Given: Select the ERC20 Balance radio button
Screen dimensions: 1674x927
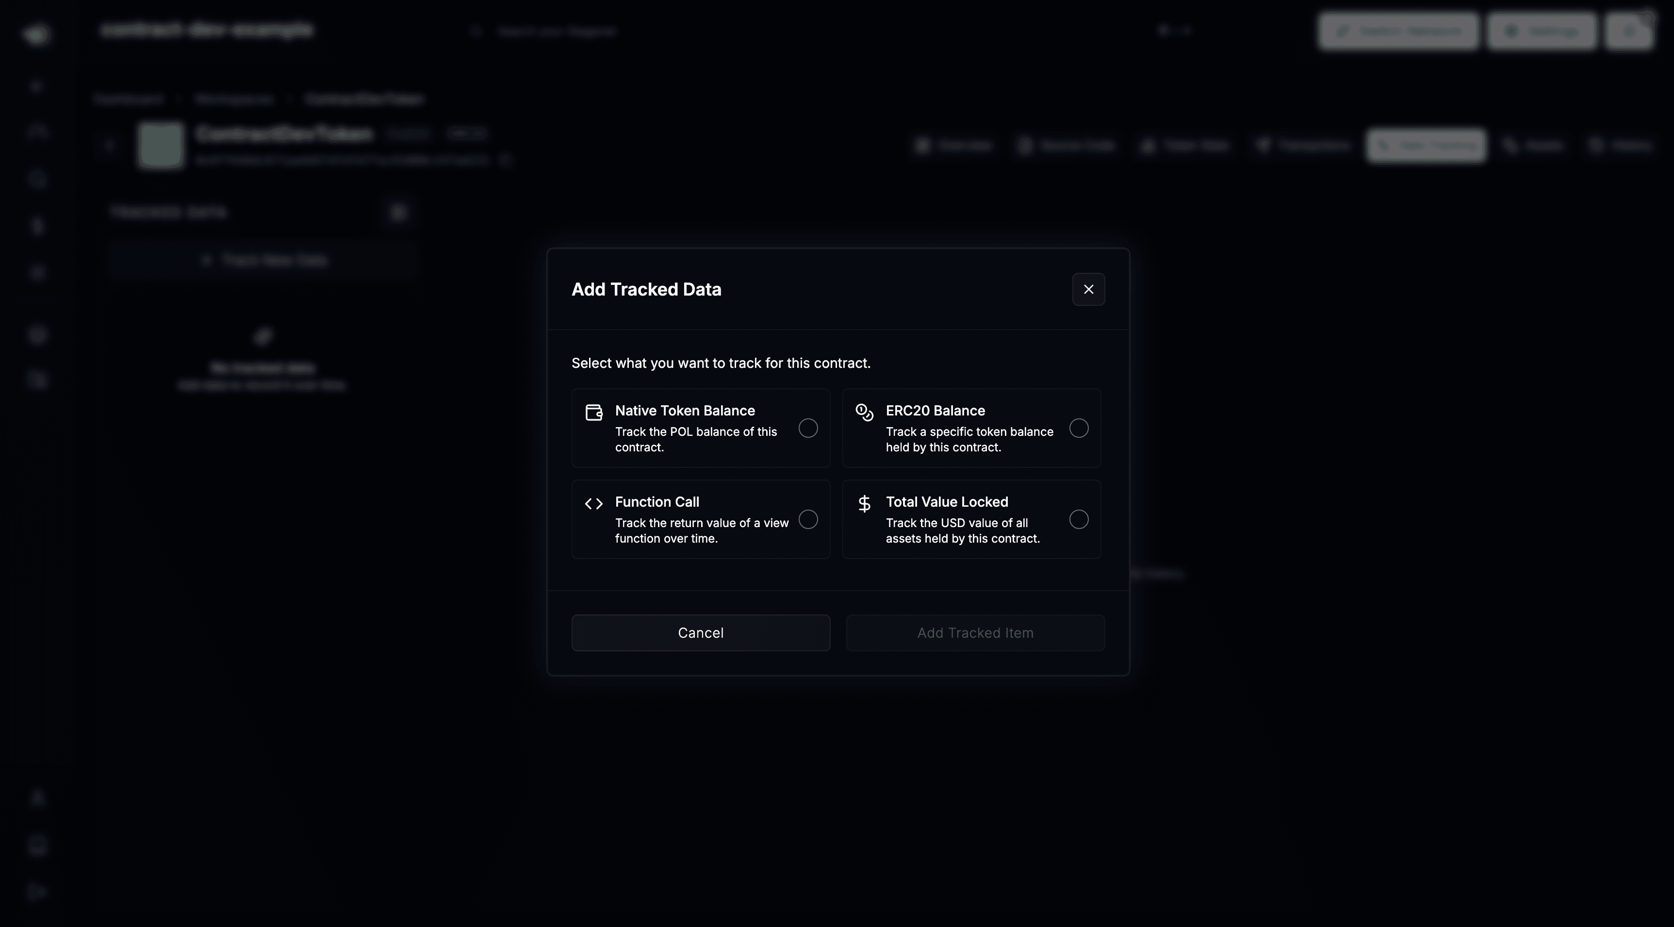Looking at the screenshot, I should pyautogui.click(x=1079, y=428).
